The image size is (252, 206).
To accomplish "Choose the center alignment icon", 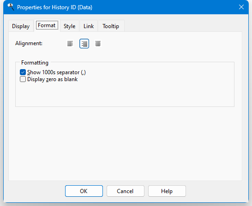I will point(98,43).
